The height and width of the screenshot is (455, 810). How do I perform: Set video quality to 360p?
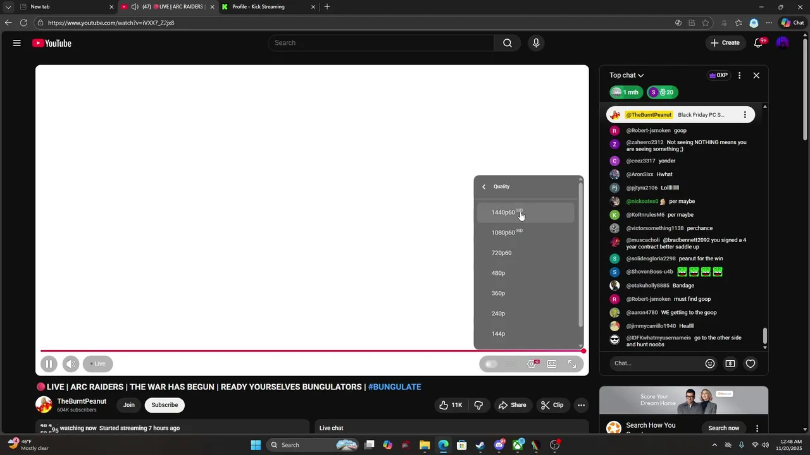point(526,293)
